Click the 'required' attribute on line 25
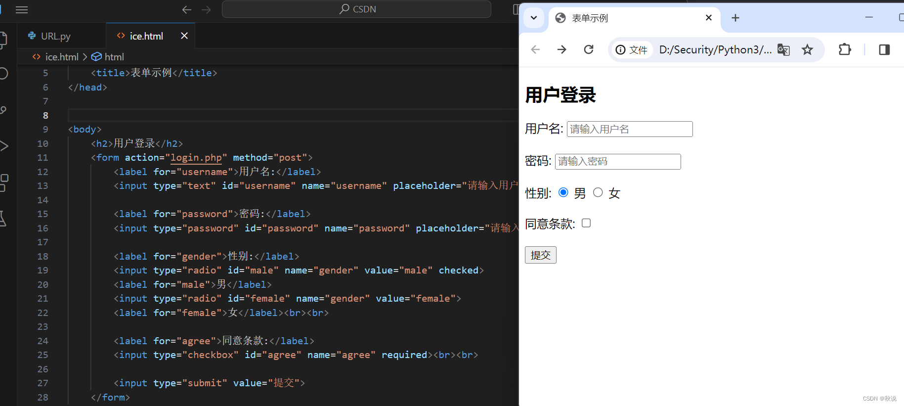 click(404, 355)
